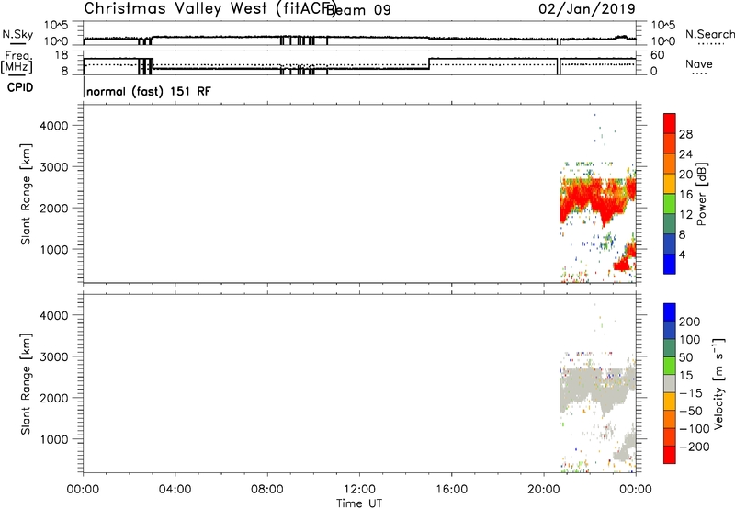Click the '-15' value on Velocity color bar

tap(691, 393)
